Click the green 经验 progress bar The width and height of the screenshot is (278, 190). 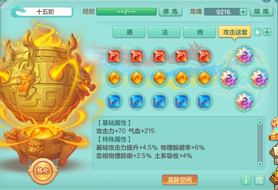pos(127,12)
